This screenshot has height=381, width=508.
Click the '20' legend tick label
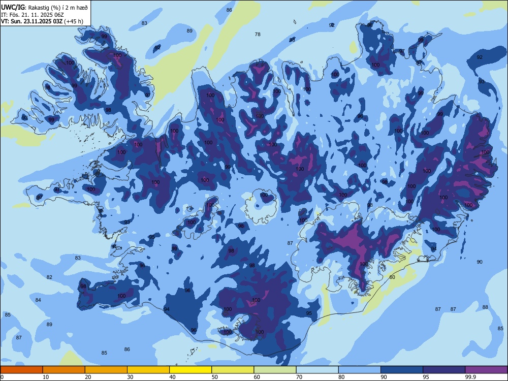point(88,377)
